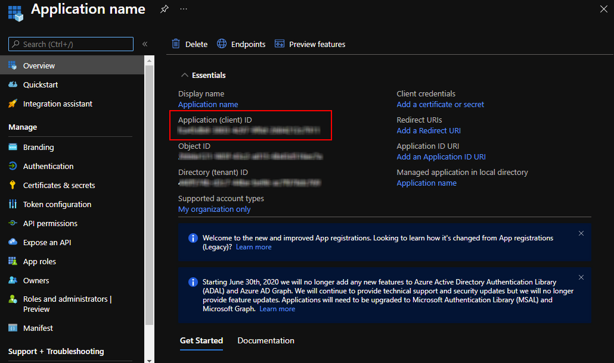Viewport: 614px width, 363px height.
Task: Click the Delete trash icon
Action: (176, 44)
